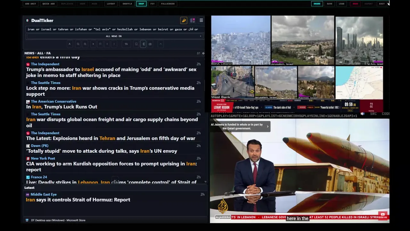Open the colorful grid icon beside the key
Screen dimensions: 410x231
click(x=193, y=20)
